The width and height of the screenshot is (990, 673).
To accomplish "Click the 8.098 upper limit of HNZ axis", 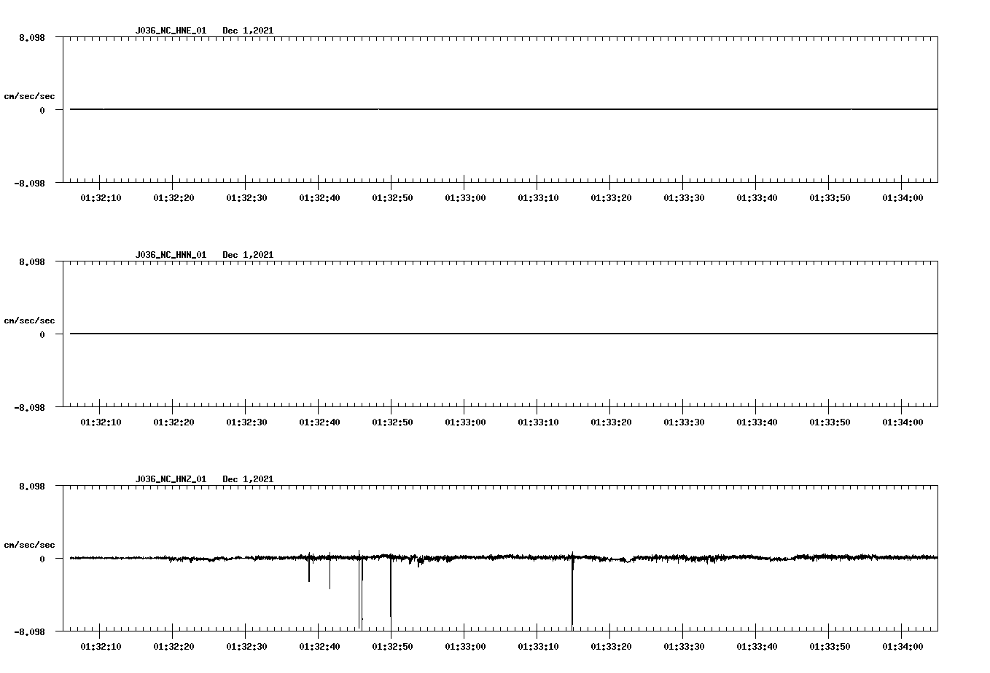I will (31, 486).
